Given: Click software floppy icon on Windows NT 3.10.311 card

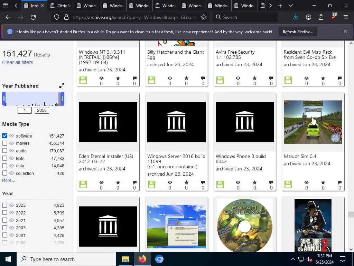Looking at the screenshot, I should [83, 80].
